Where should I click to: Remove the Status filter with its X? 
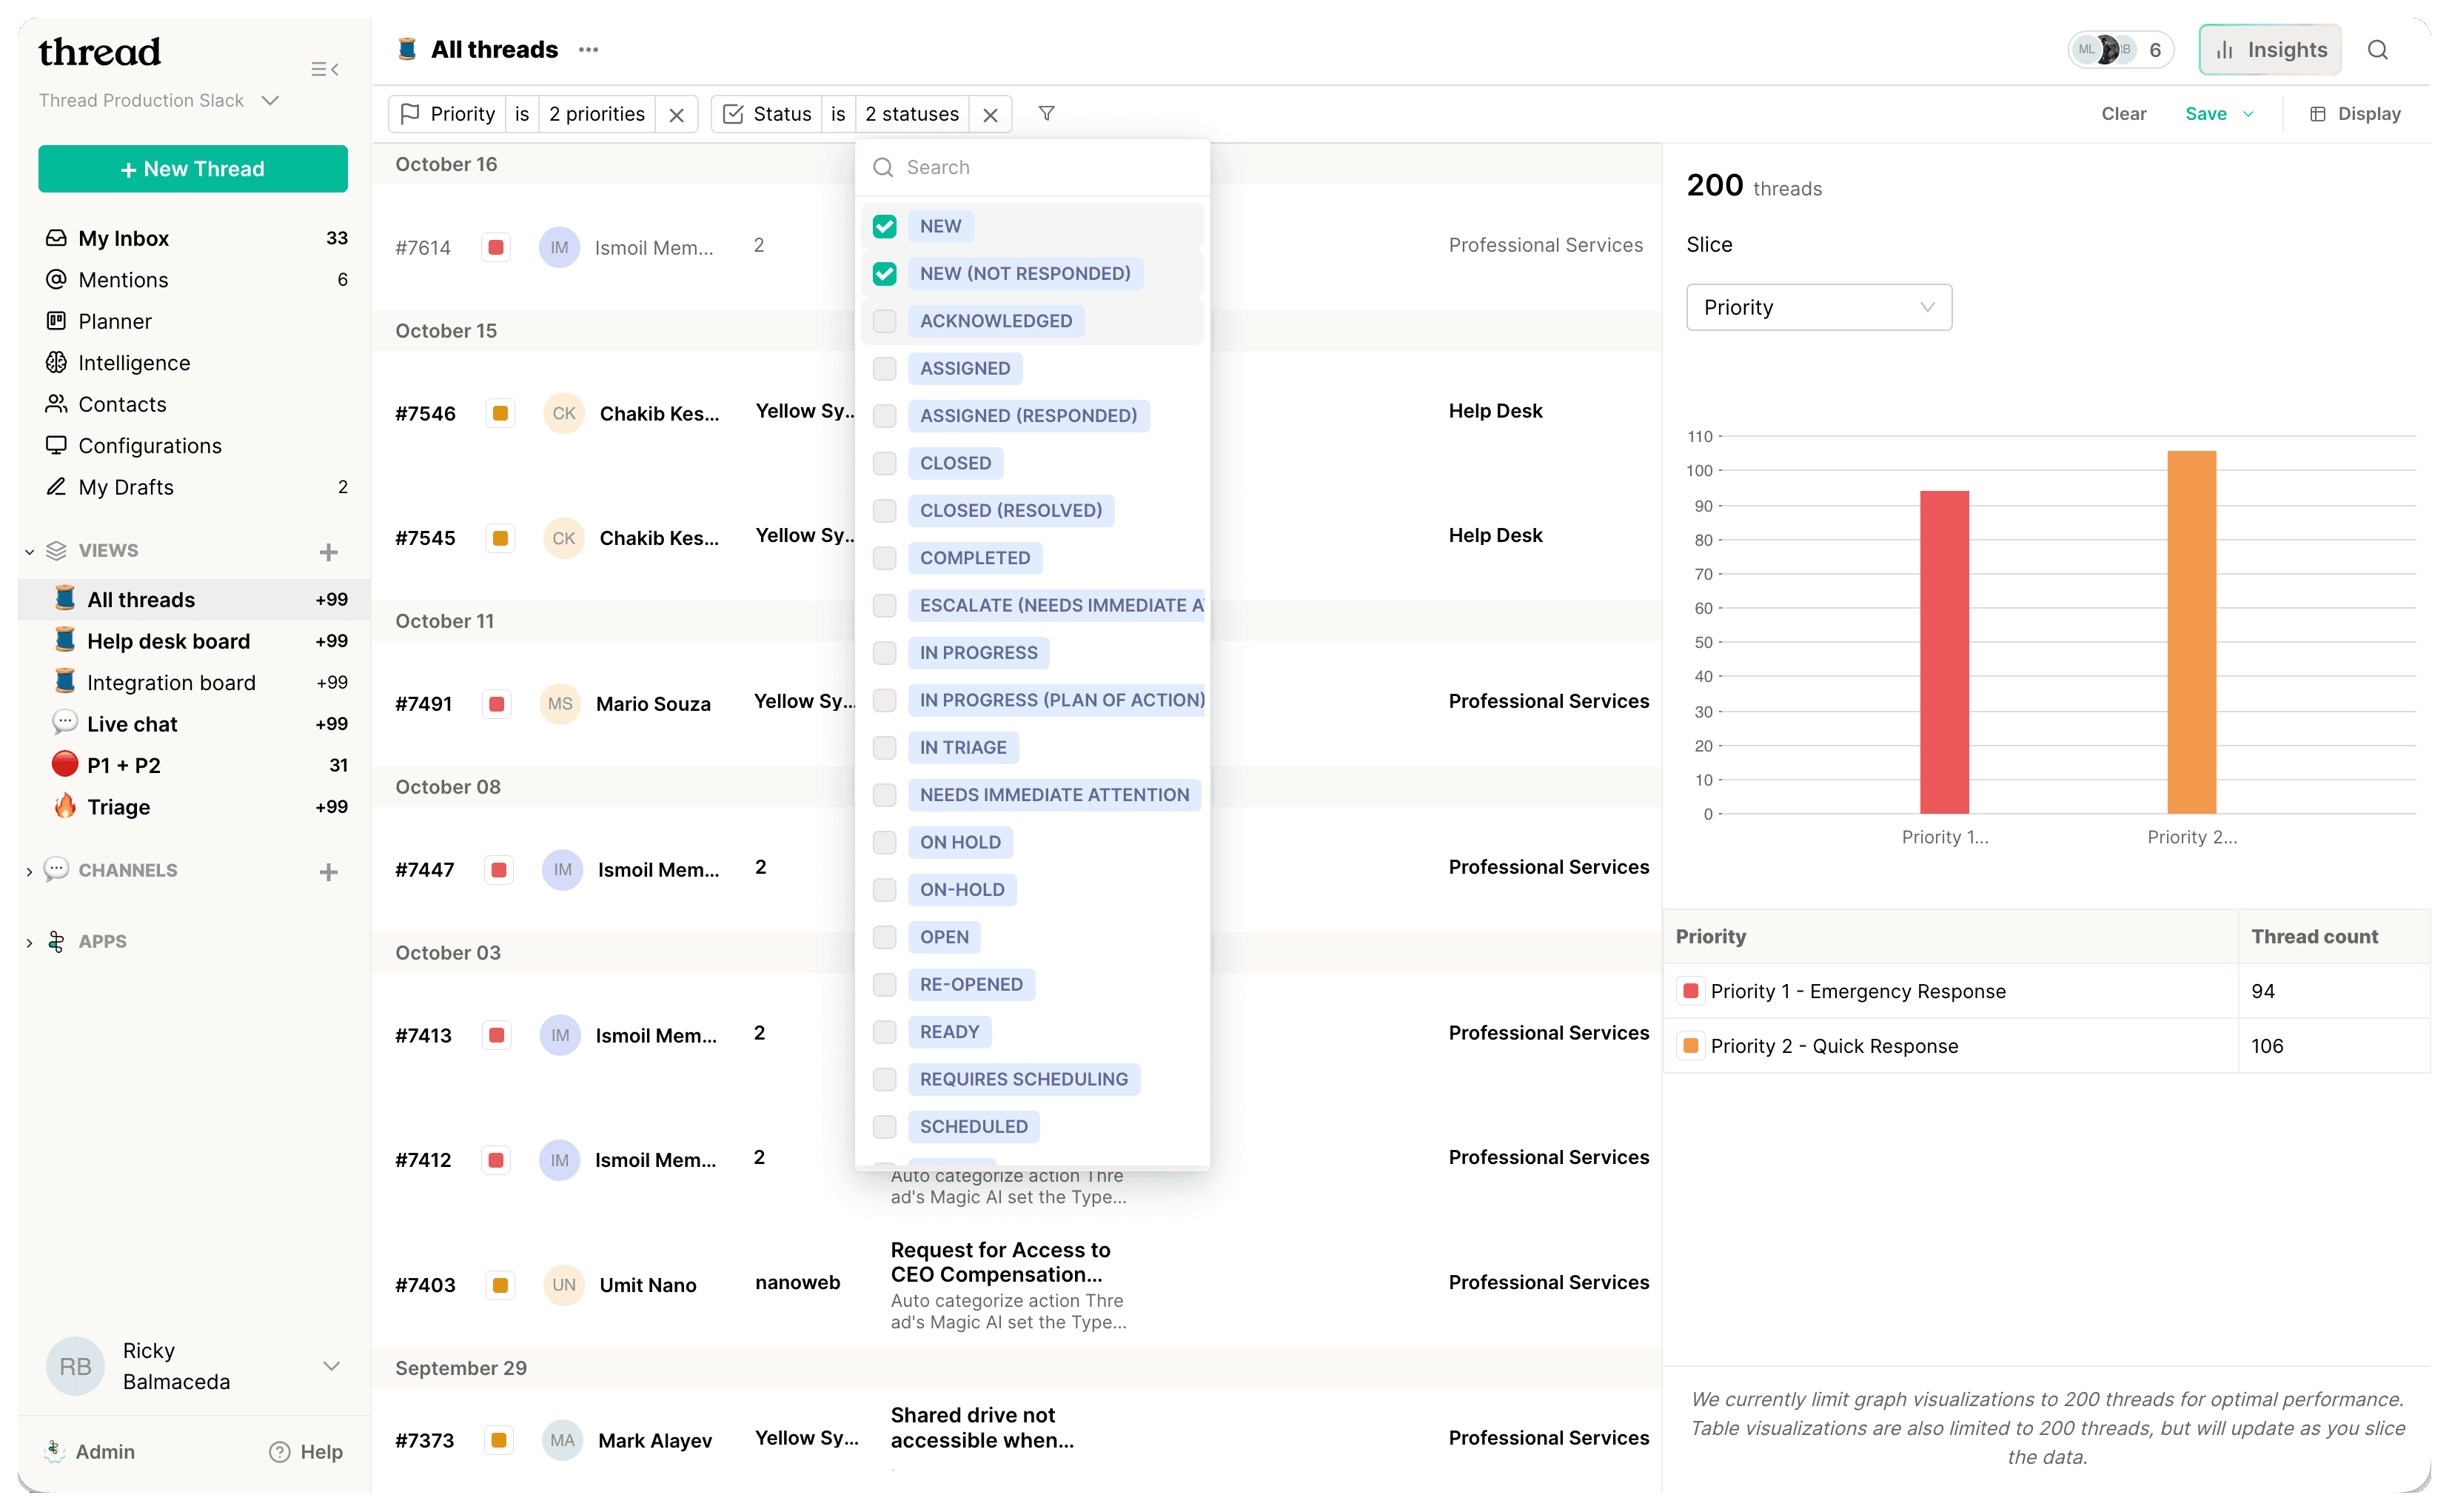coord(991,115)
